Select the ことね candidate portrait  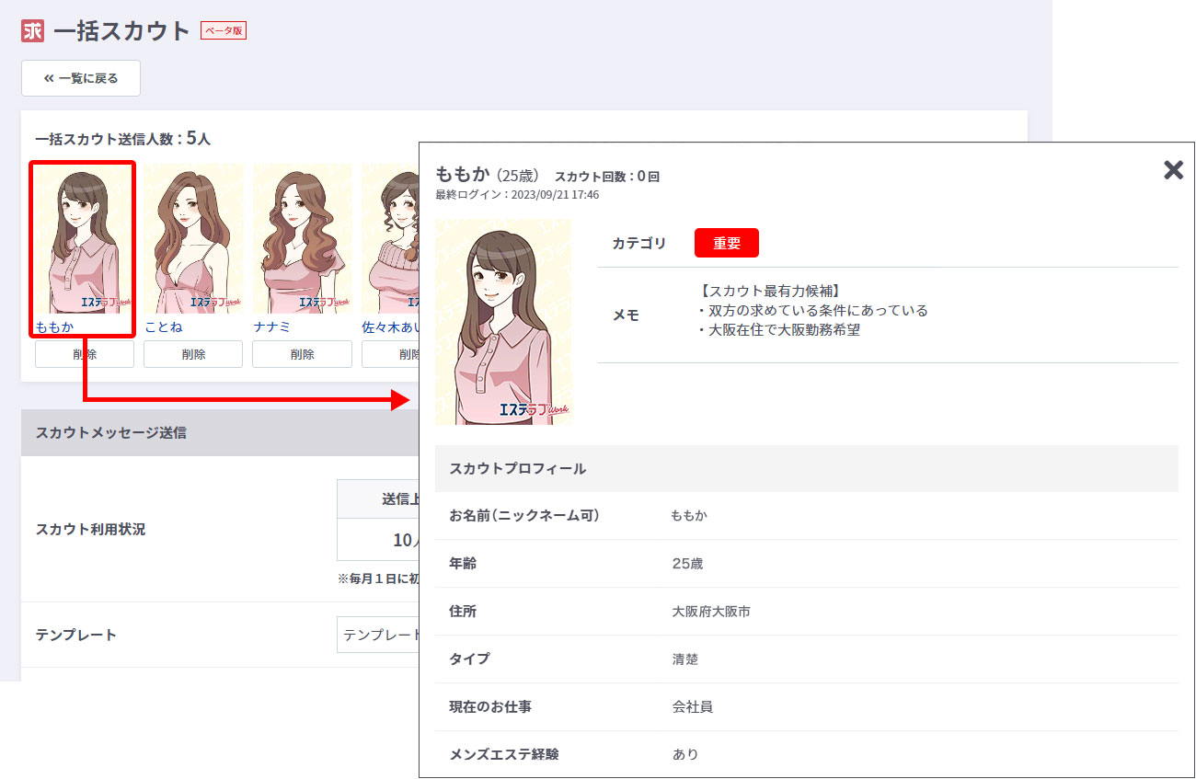point(193,239)
